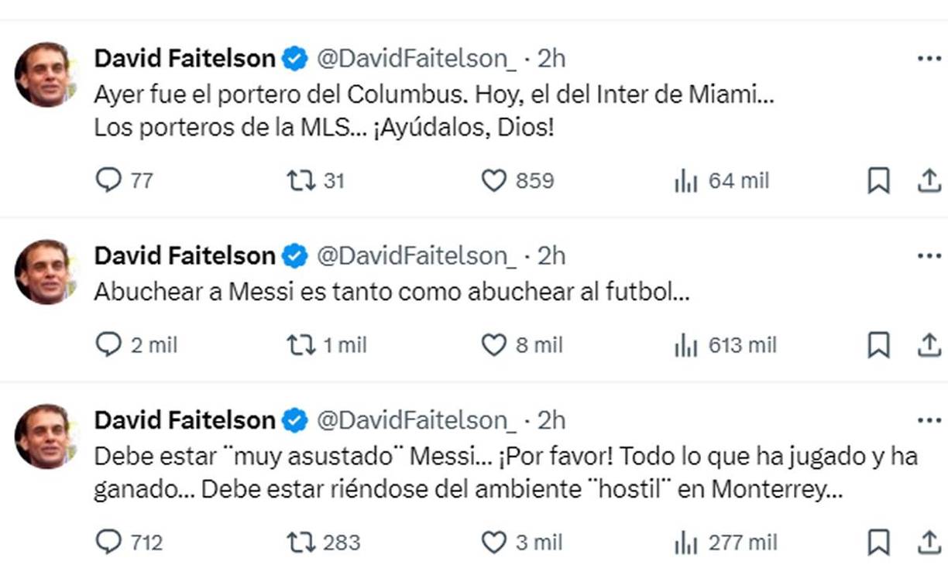Open the share menu on the last tweet
This screenshot has width=948, height=575.
[x=929, y=542]
